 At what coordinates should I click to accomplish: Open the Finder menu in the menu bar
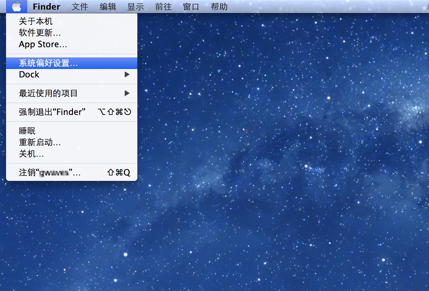(x=46, y=6)
